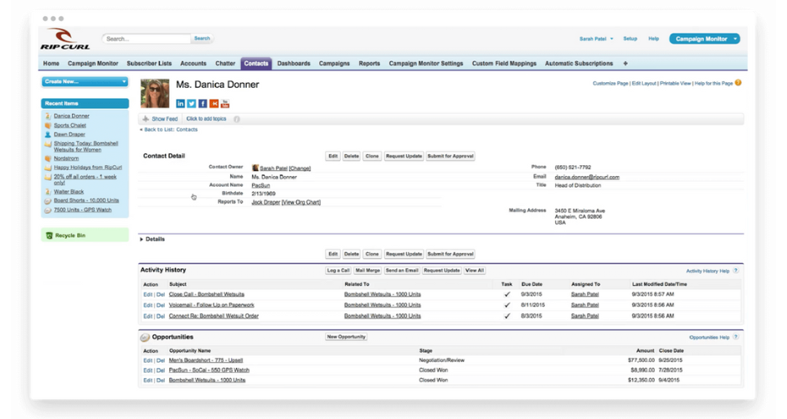
Task: Click the Rip Curl logo
Action: point(64,39)
